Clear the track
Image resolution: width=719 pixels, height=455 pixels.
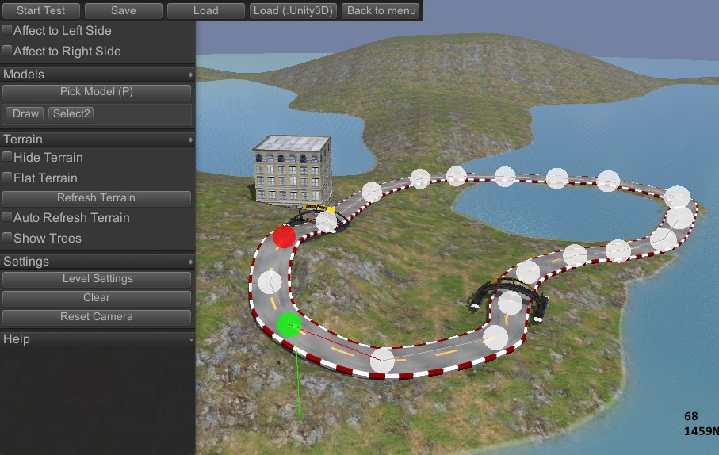(x=96, y=298)
